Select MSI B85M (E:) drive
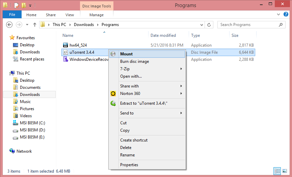The height and width of the screenshot is (177, 292). point(32,137)
